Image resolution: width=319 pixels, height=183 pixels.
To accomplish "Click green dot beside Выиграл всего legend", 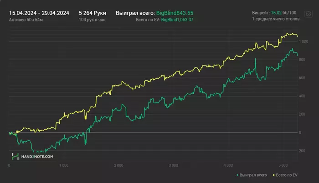I will pos(238,175).
